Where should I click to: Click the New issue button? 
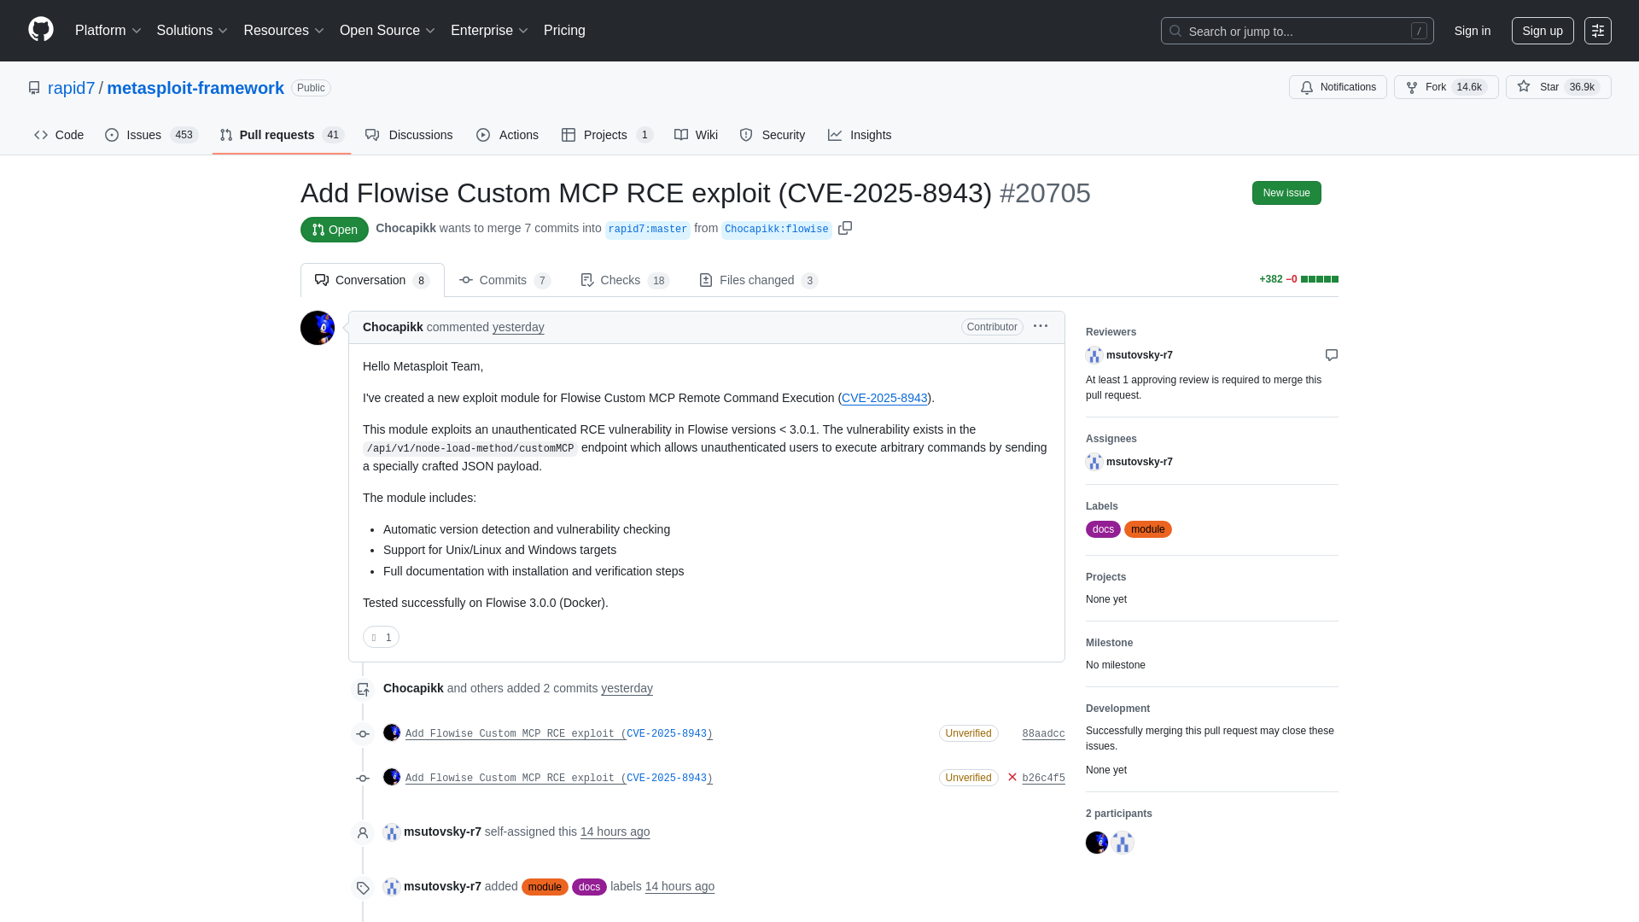pyautogui.click(x=1286, y=193)
